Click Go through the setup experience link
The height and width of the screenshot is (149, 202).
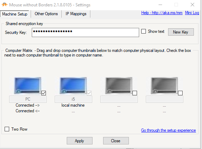click(168, 130)
